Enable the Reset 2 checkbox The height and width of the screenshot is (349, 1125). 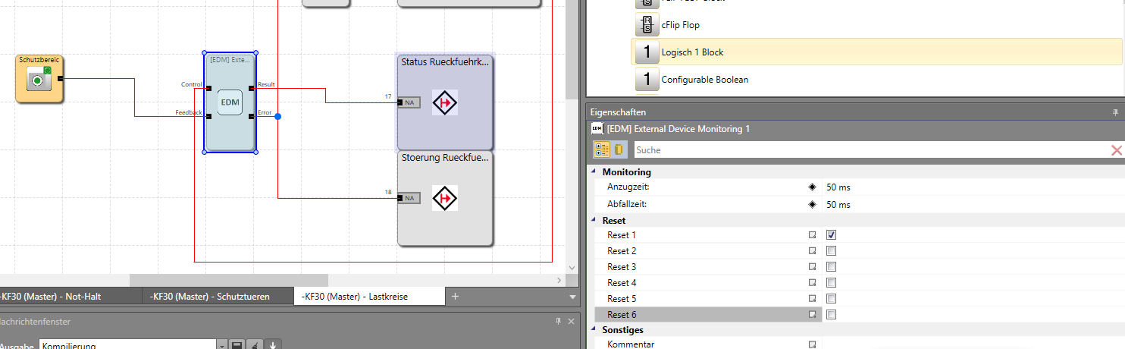[x=832, y=251]
